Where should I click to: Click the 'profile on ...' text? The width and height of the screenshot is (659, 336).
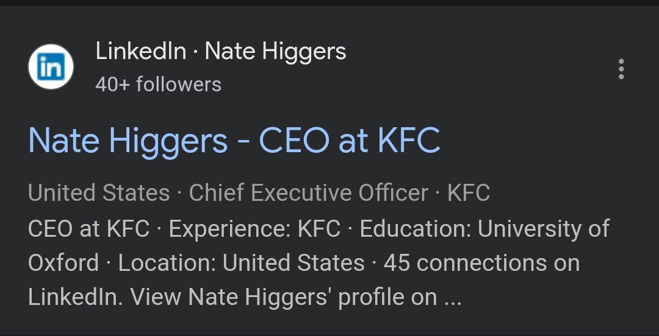(400, 298)
